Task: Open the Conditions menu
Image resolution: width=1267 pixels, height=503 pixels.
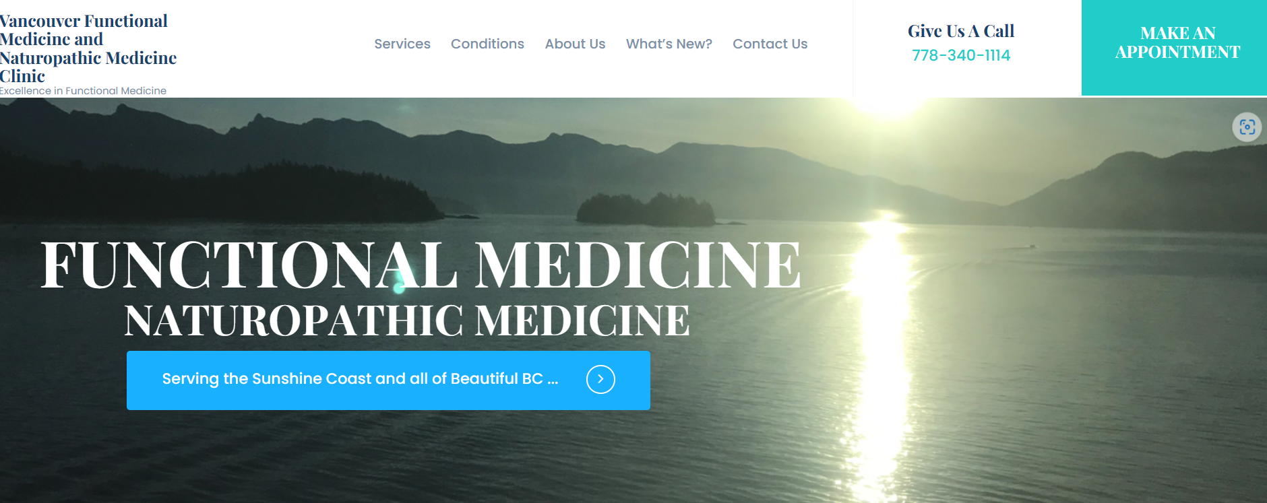Action: [x=487, y=44]
